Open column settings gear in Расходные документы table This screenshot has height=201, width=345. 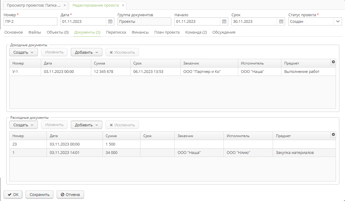coord(333,135)
